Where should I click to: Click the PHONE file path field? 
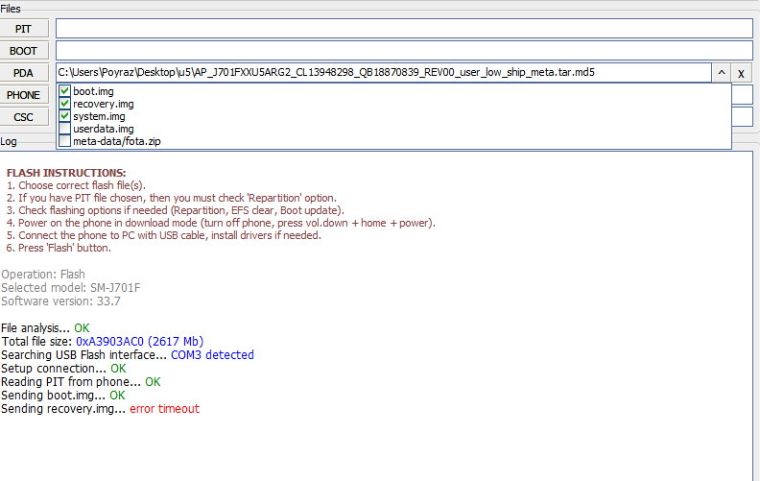tap(743, 95)
